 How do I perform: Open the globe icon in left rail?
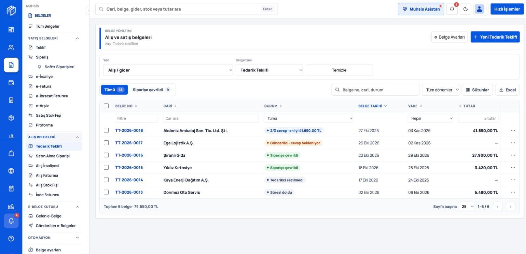[x=11, y=171]
